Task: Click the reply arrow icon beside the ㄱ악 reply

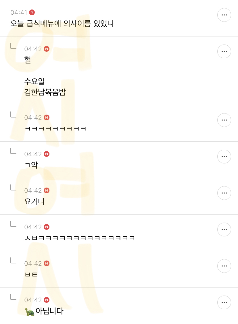Action: [13, 151]
